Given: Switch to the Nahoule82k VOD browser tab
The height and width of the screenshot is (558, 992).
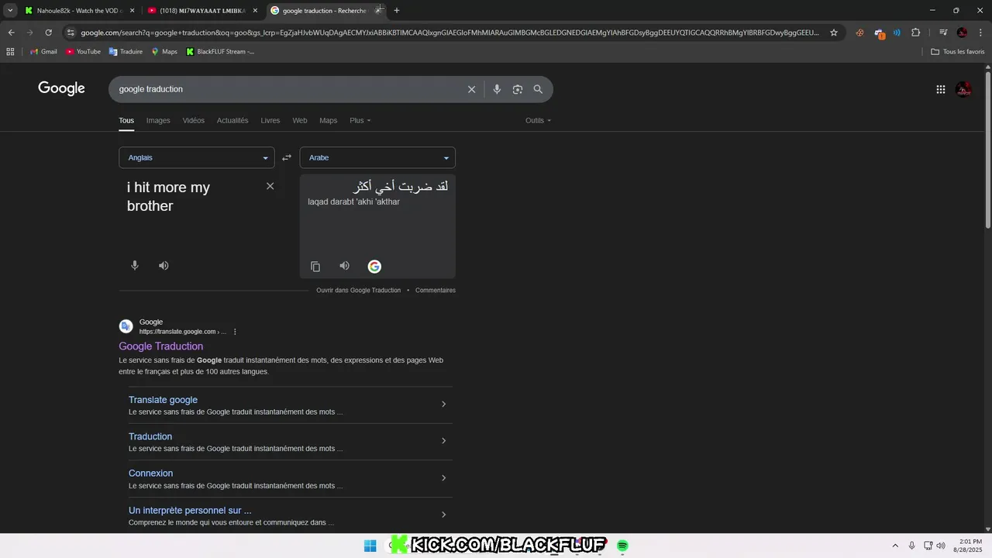Looking at the screenshot, I should coord(79,10).
